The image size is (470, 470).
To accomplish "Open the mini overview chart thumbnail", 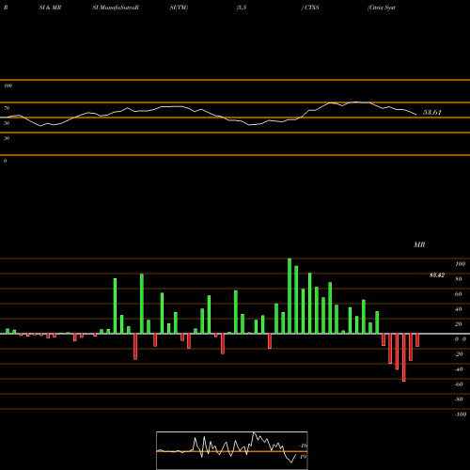I will click(232, 450).
